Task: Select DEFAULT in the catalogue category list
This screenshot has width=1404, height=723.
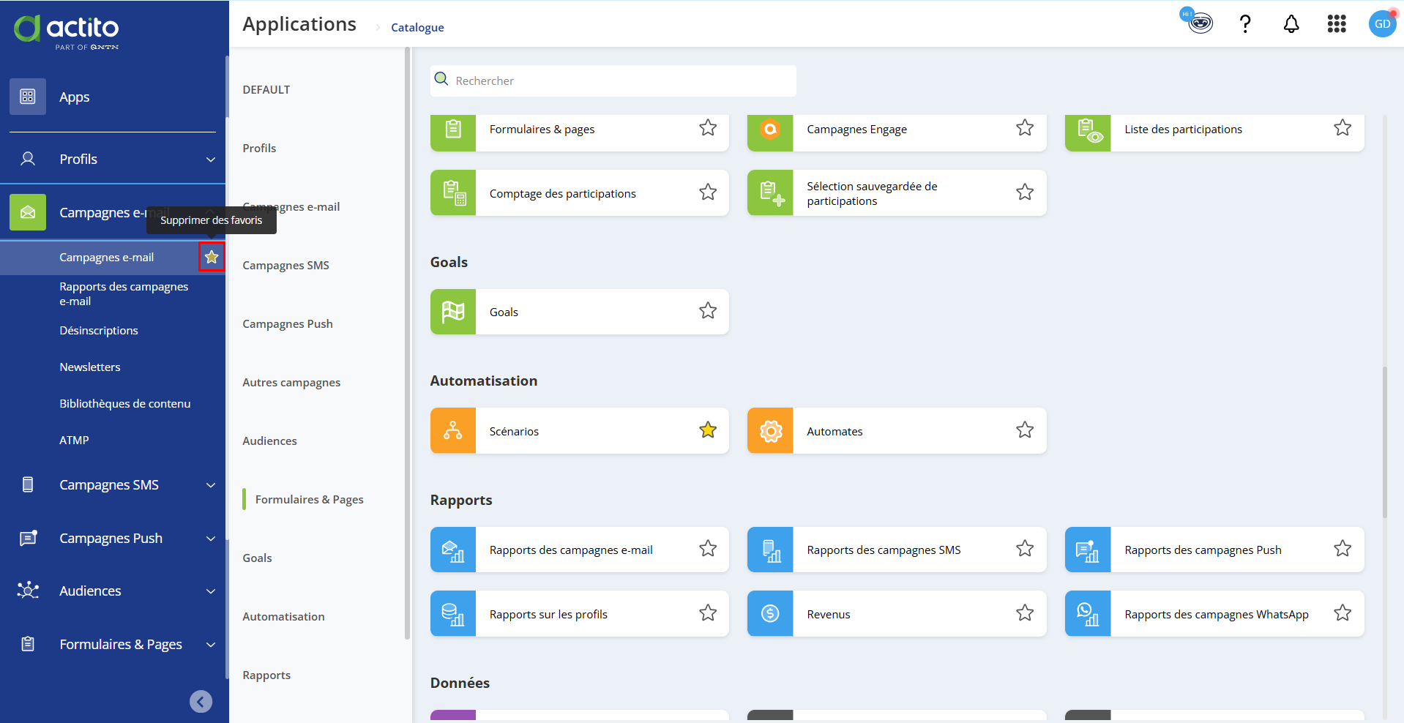Action: point(266,89)
